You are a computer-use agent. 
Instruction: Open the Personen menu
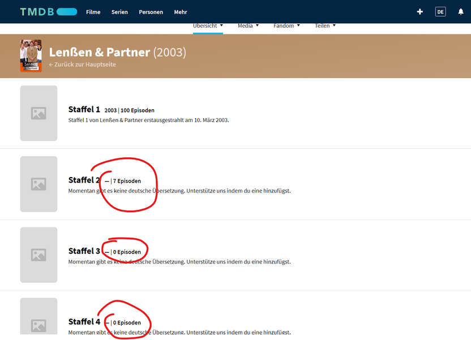pos(151,12)
